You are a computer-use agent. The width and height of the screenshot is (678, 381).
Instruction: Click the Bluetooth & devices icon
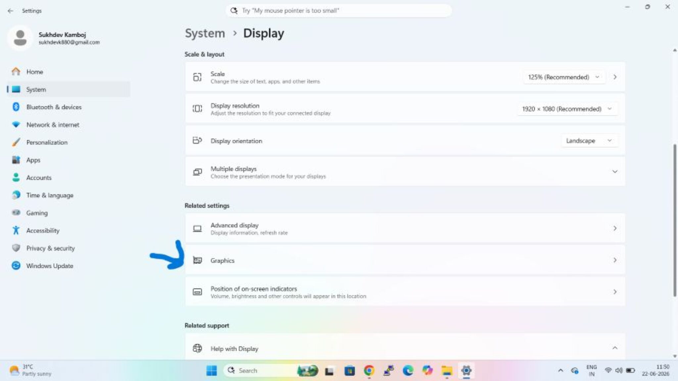click(x=16, y=107)
